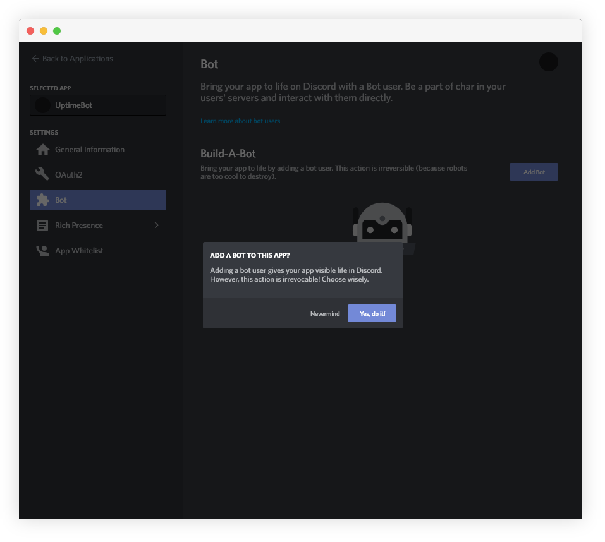Click the Build-A-Bot heading
Image resolution: width=605 pixels, height=542 pixels.
point(228,154)
